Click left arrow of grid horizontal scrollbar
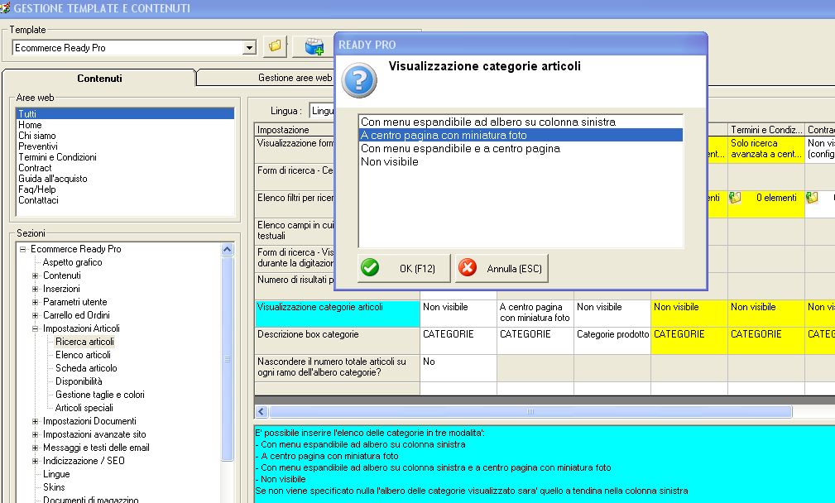Viewport: 835px width, 503px height. (x=262, y=411)
